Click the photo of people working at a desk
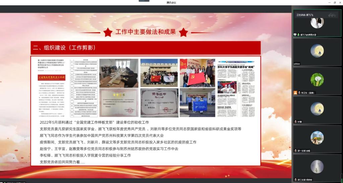Screen dimensions: 343x183 click(119, 73)
